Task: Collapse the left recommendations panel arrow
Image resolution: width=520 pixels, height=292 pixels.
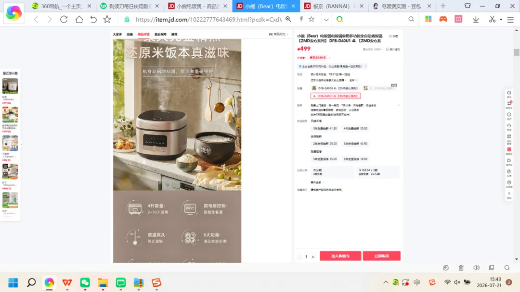Action: pos(22,145)
